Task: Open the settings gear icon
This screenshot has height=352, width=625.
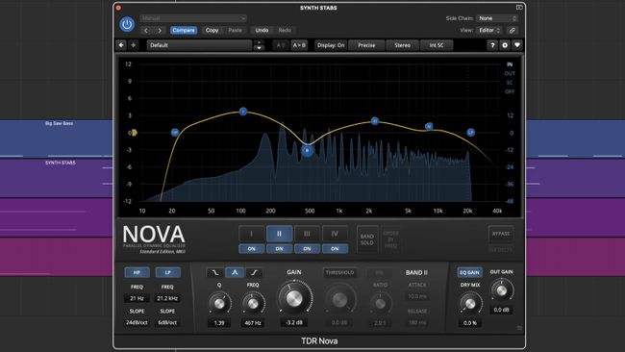Action: [505, 45]
